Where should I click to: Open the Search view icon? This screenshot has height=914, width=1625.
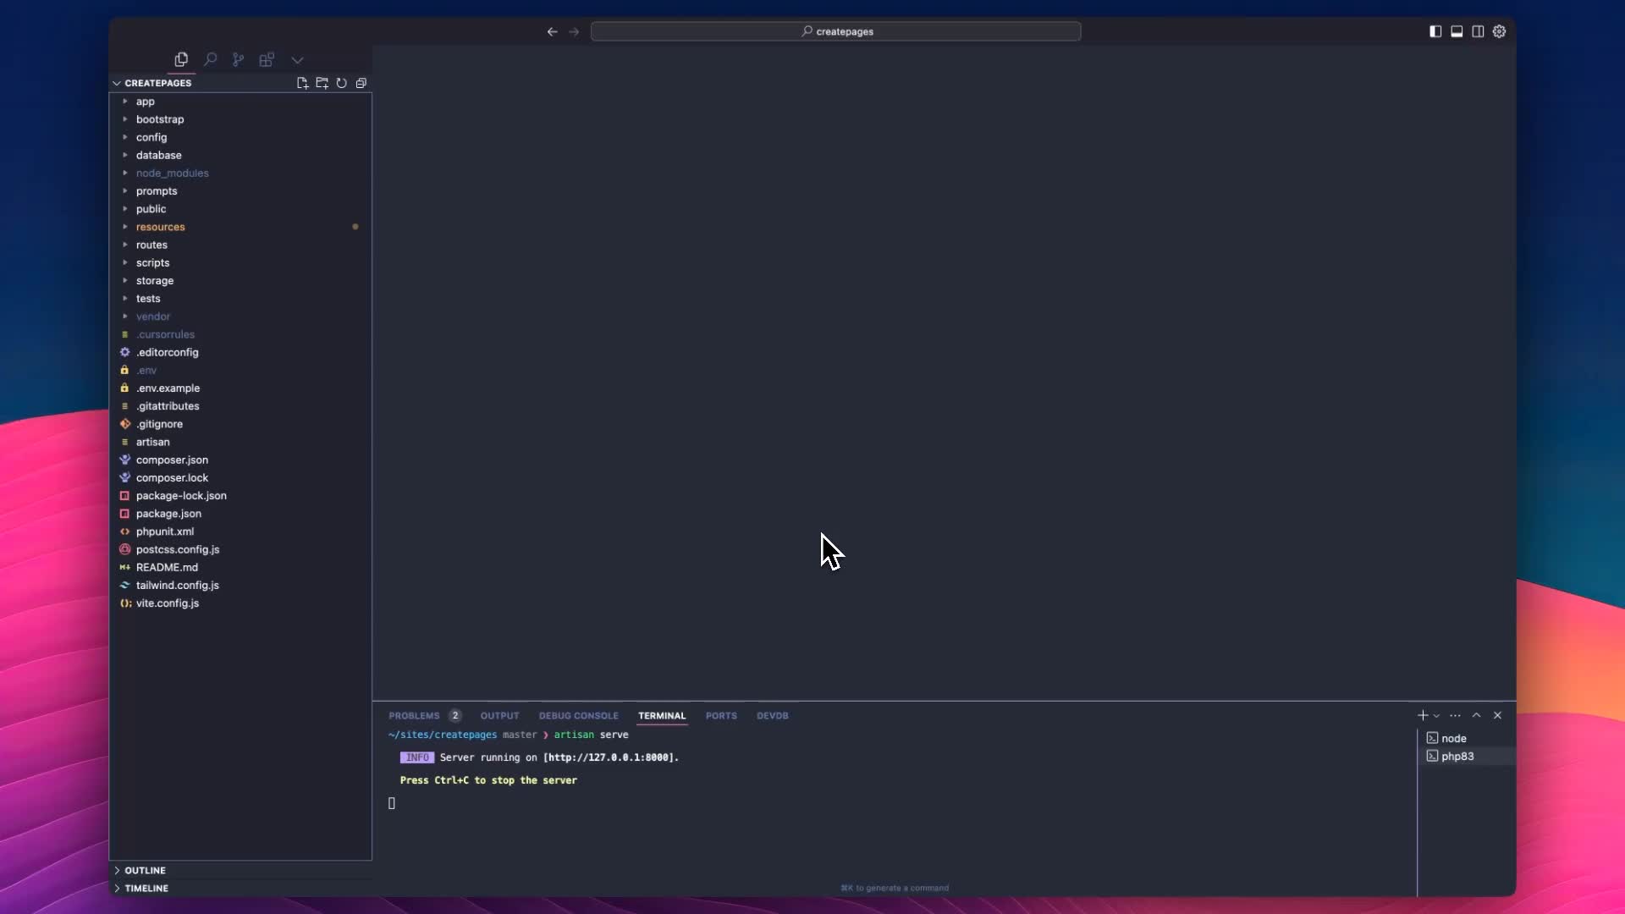(210, 59)
